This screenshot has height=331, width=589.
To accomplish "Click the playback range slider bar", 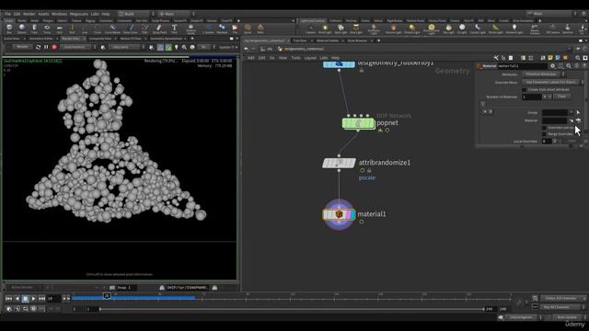I will pyautogui.click(x=292, y=309).
